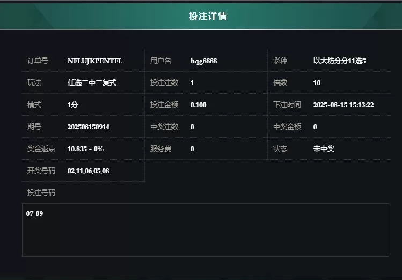Click the lottery type 以太坊分分11选5
Viewport: 402px width, 280px height.
339,61
